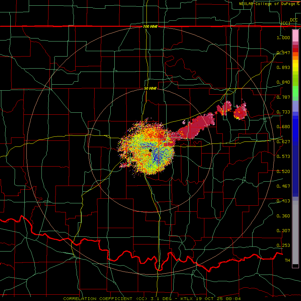This screenshot has width=301, height=301.
Task: Click the CORRELATION COEFFICIENT (CC) caption text
Action: coord(105,299)
